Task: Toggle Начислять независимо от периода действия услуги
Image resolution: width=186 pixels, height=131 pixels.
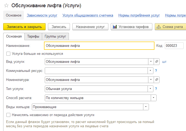Action: coord(8,115)
